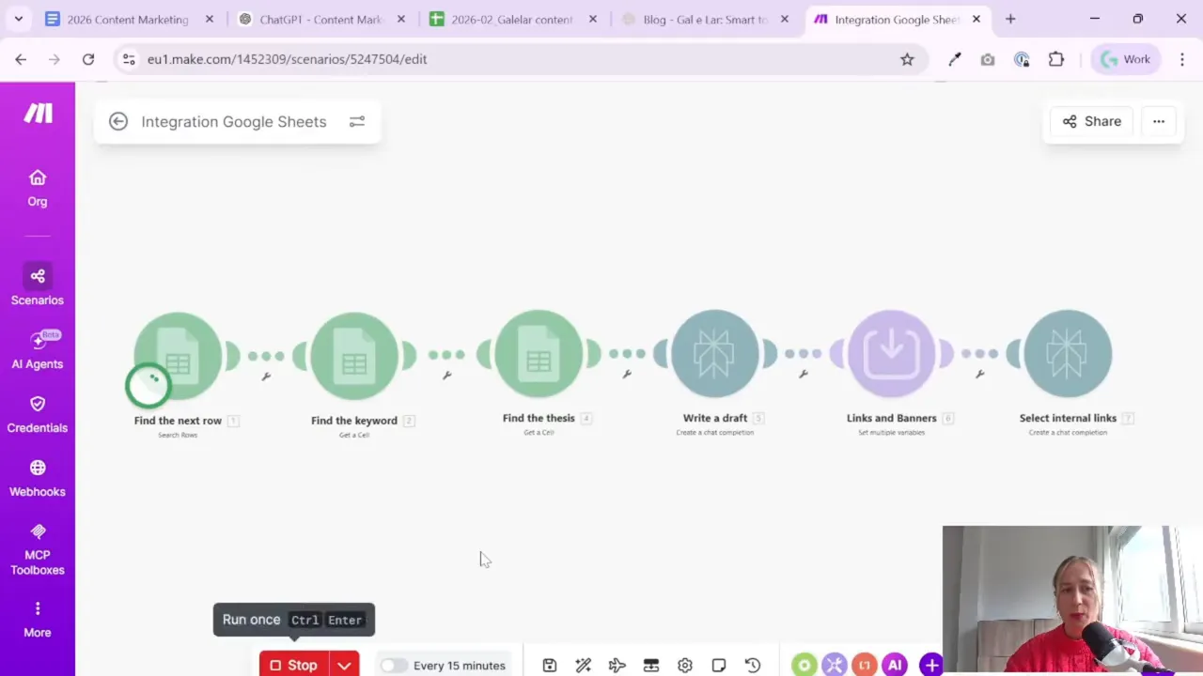Click the purple plus add icon

click(x=931, y=666)
